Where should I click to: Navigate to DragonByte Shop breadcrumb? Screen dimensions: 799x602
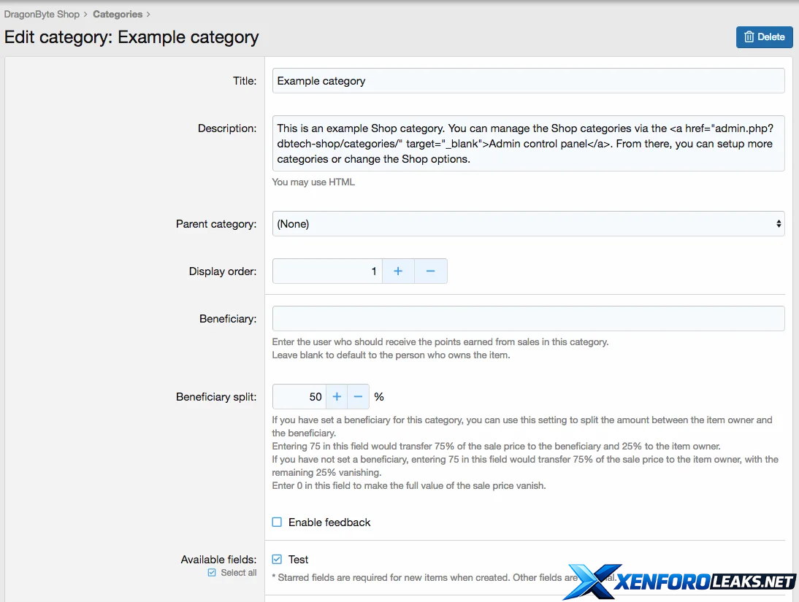point(42,14)
